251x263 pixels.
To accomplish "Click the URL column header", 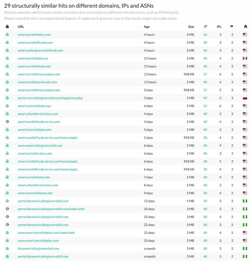I will click(21, 27).
